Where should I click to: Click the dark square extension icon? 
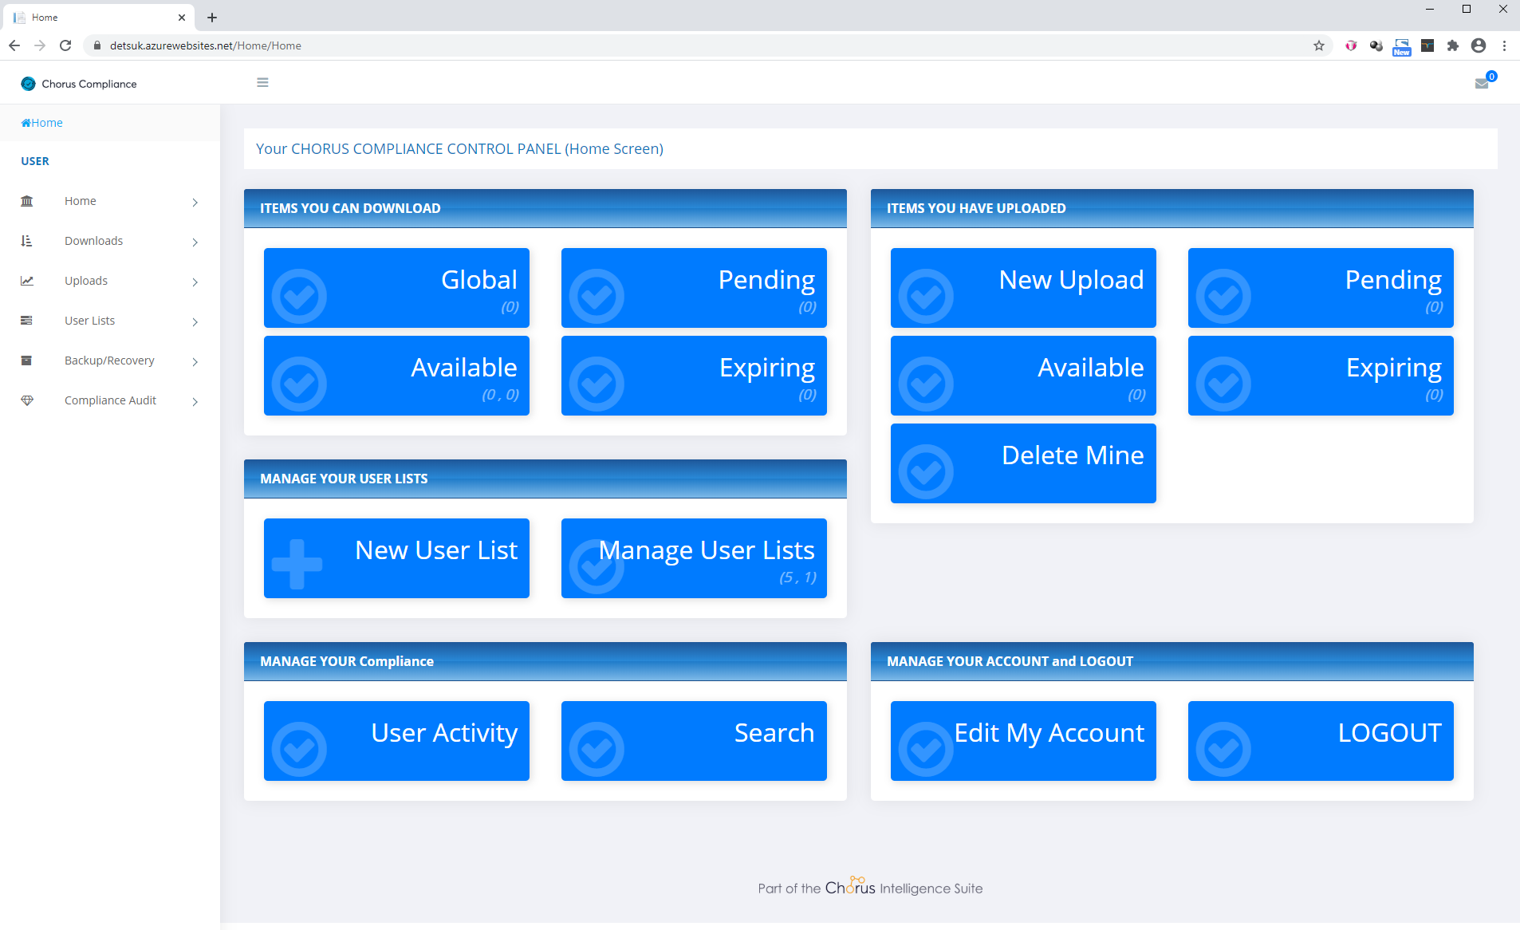point(1427,45)
